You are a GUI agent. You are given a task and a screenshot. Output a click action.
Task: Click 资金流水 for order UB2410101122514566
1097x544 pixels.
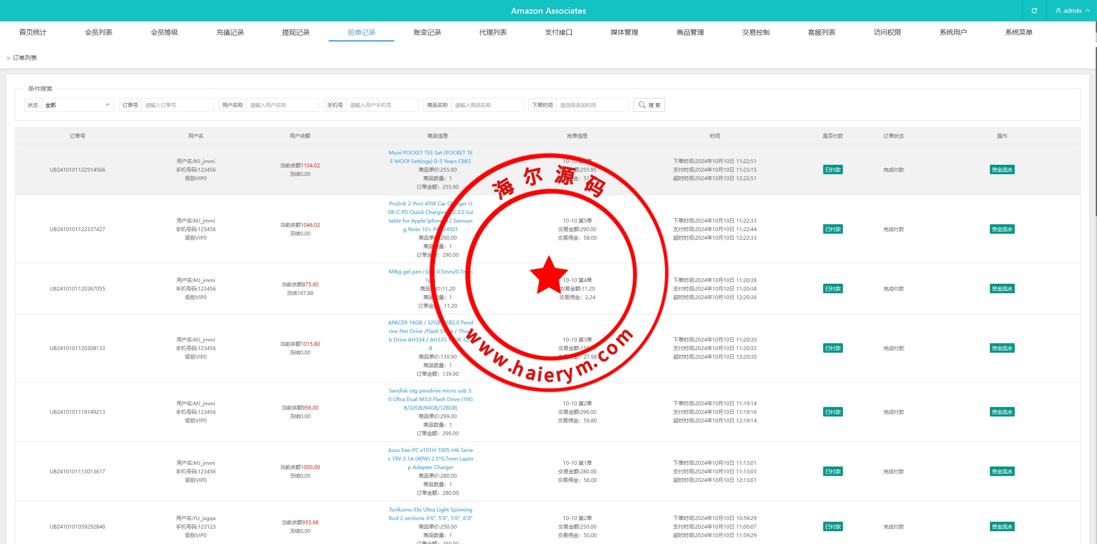(1001, 170)
